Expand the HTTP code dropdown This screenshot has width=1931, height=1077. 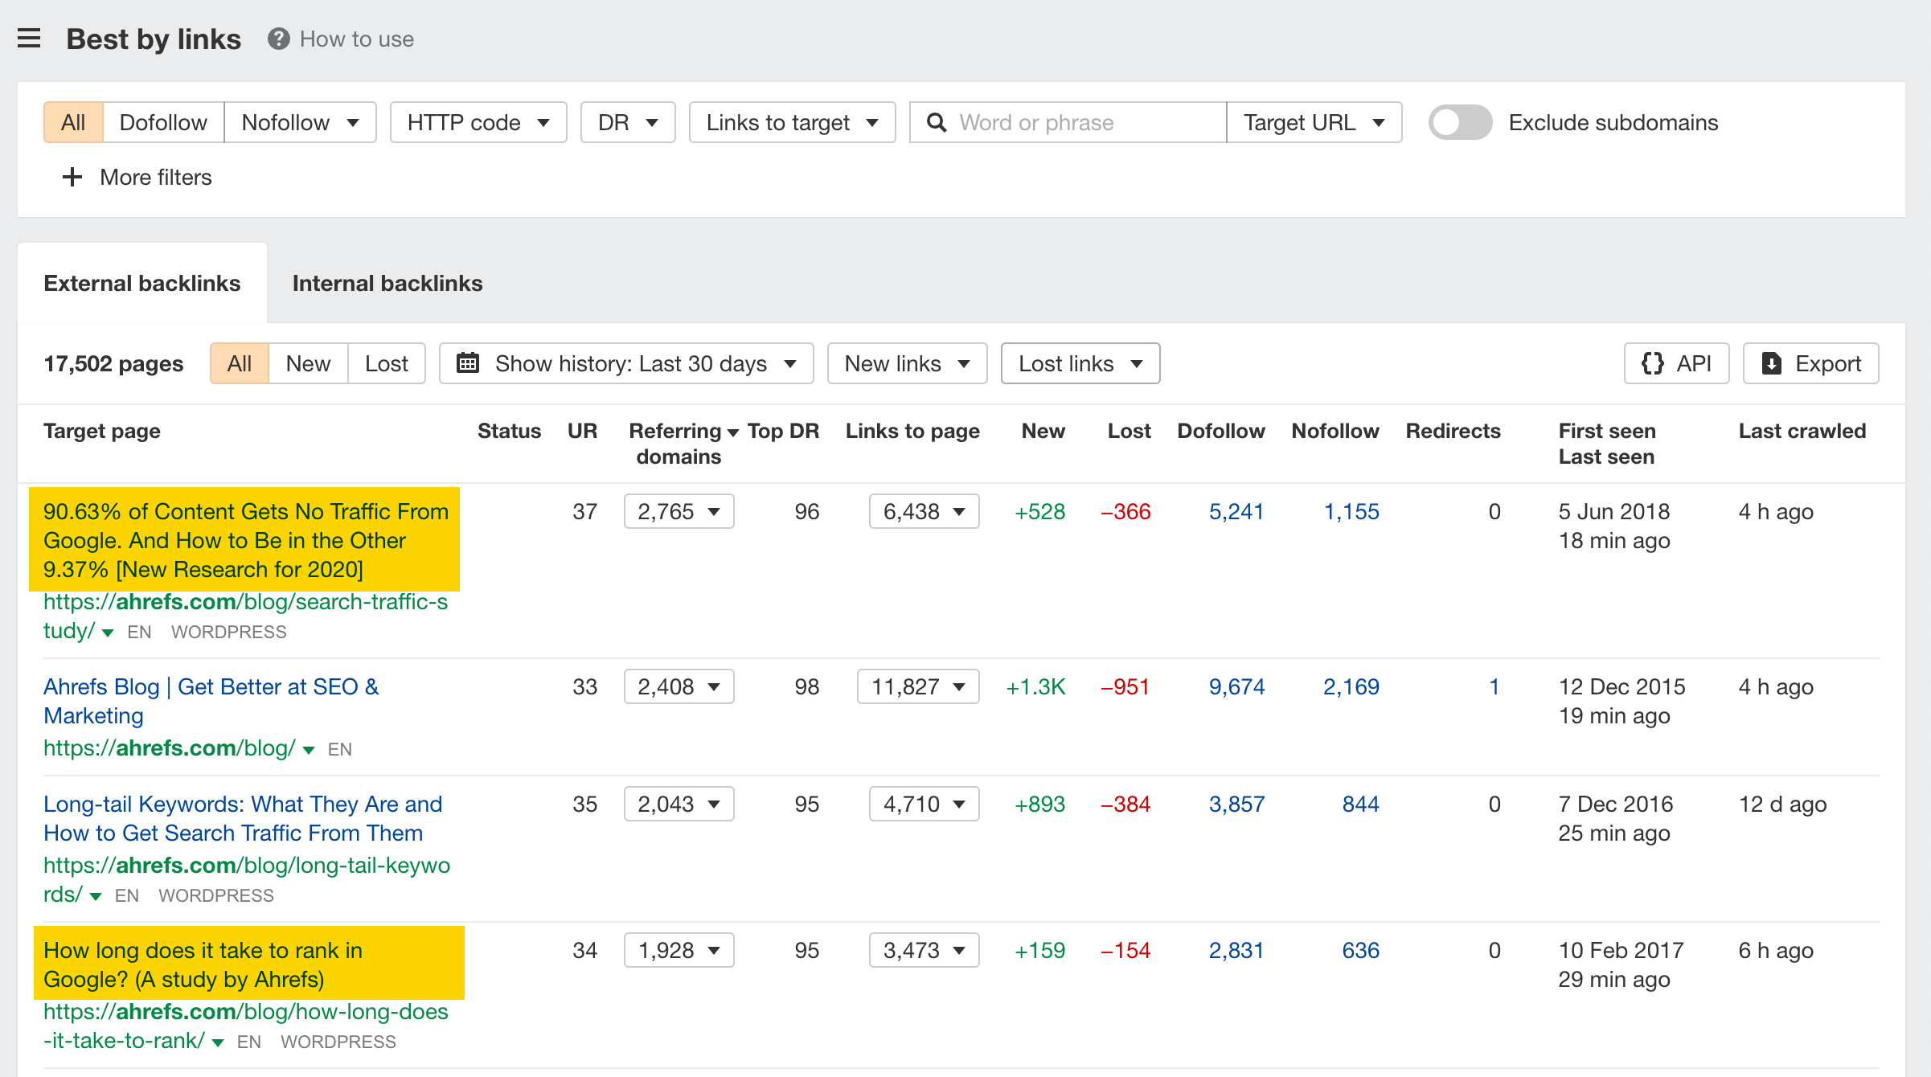click(480, 122)
